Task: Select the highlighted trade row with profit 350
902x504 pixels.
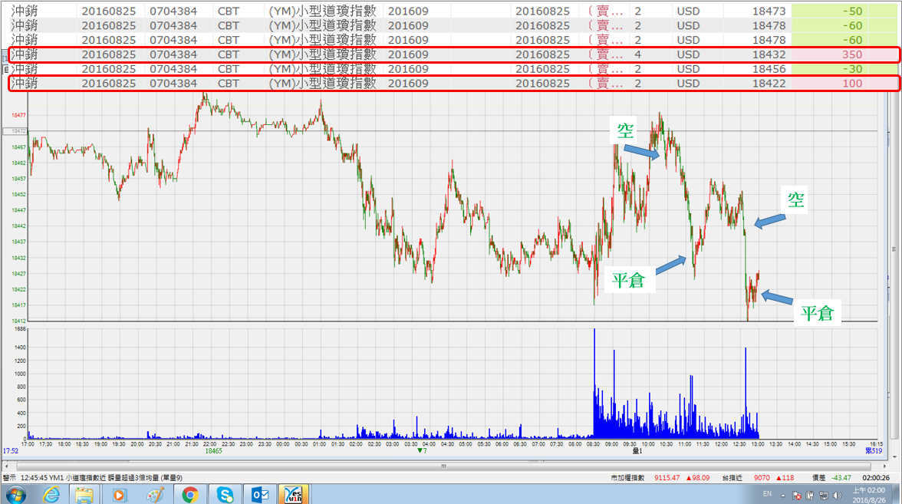Action: click(x=453, y=54)
